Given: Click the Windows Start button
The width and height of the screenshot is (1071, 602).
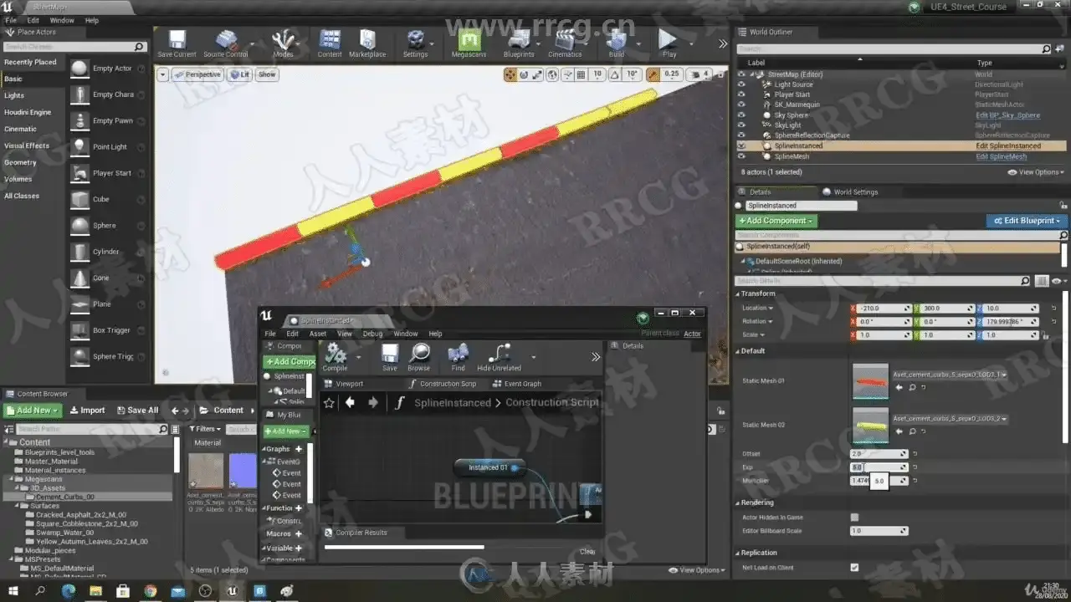Looking at the screenshot, I should 13,591.
